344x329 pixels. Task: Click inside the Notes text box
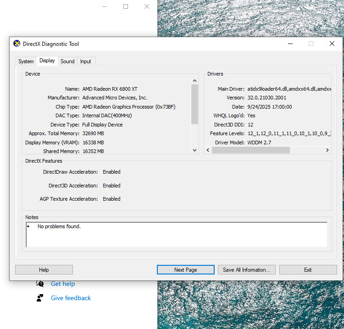coord(177,235)
